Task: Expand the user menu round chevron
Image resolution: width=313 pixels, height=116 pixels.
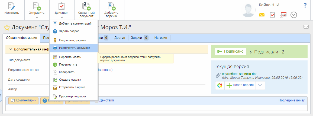Action: pyautogui.click(x=294, y=15)
